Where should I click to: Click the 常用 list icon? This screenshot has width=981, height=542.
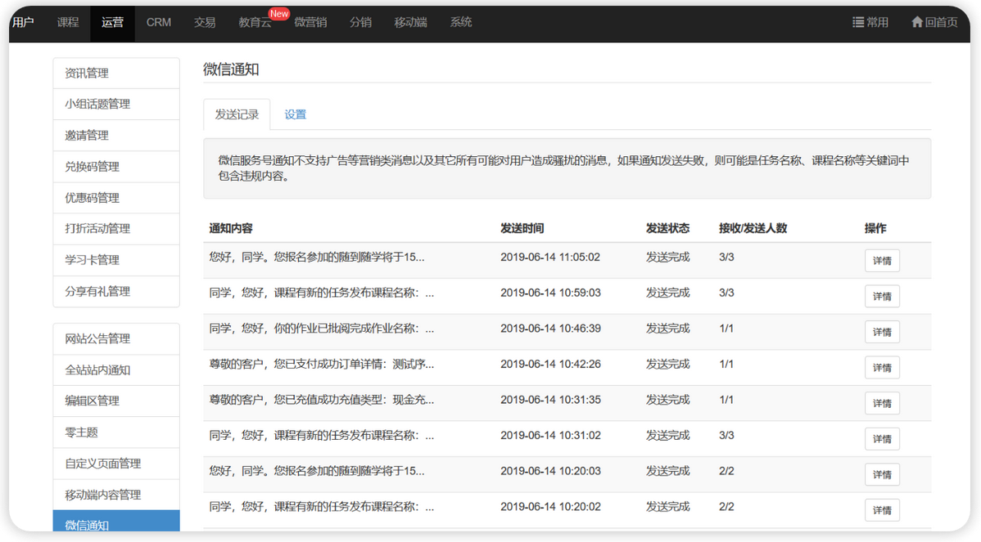pos(858,23)
